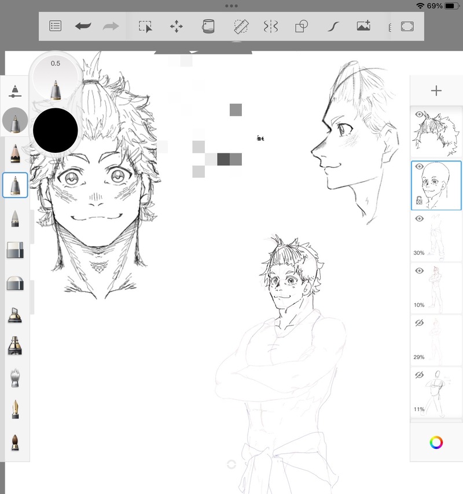Add a new layer with plus button

pyautogui.click(x=436, y=91)
